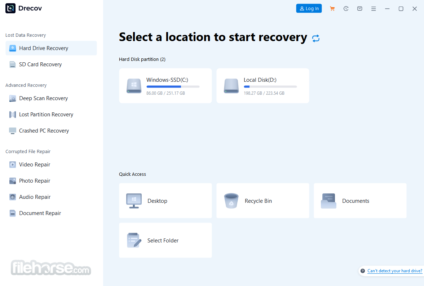Screen dimensions: 424x286
Task: Click the Select Folder pencil icon
Action: point(134,240)
